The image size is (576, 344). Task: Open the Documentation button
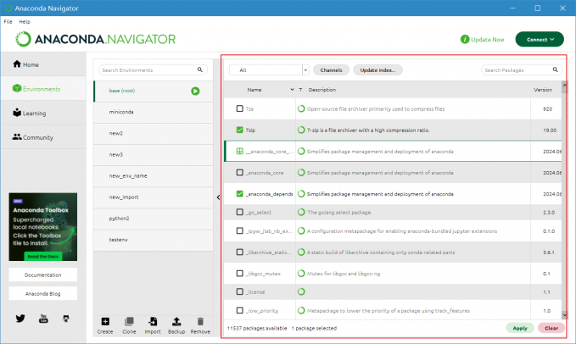click(x=43, y=275)
